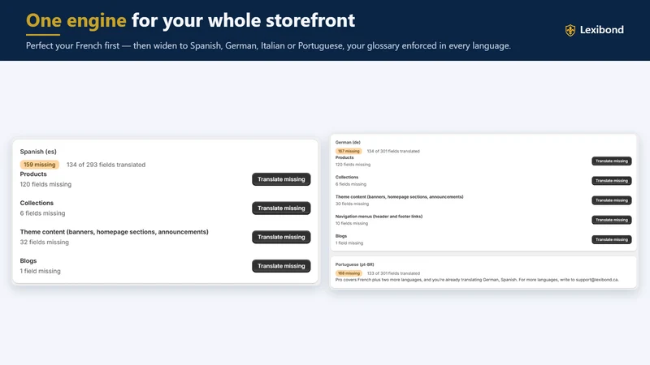The image size is (650, 365).
Task: Click the "German (de)" card heading
Action: coord(348,143)
